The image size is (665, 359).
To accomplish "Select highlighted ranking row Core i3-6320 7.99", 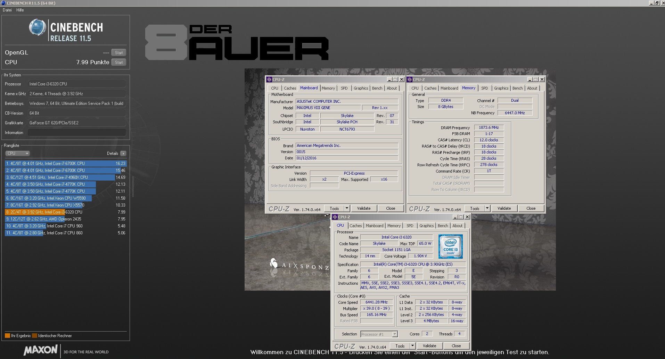I will tap(66, 212).
